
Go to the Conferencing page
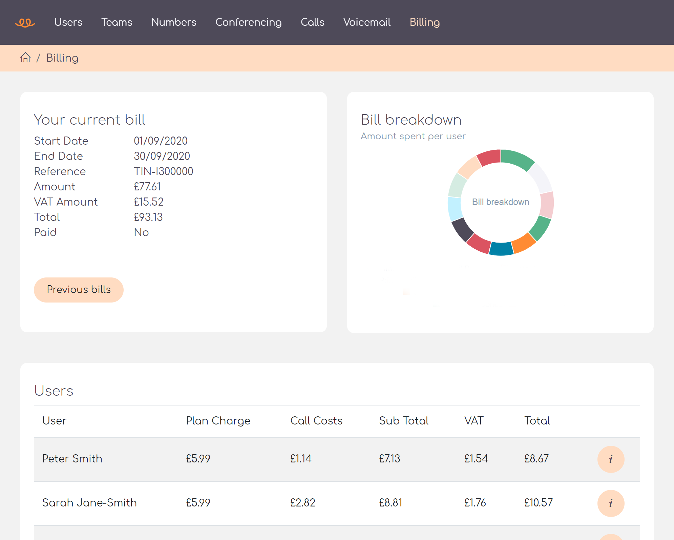[x=249, y=22]
